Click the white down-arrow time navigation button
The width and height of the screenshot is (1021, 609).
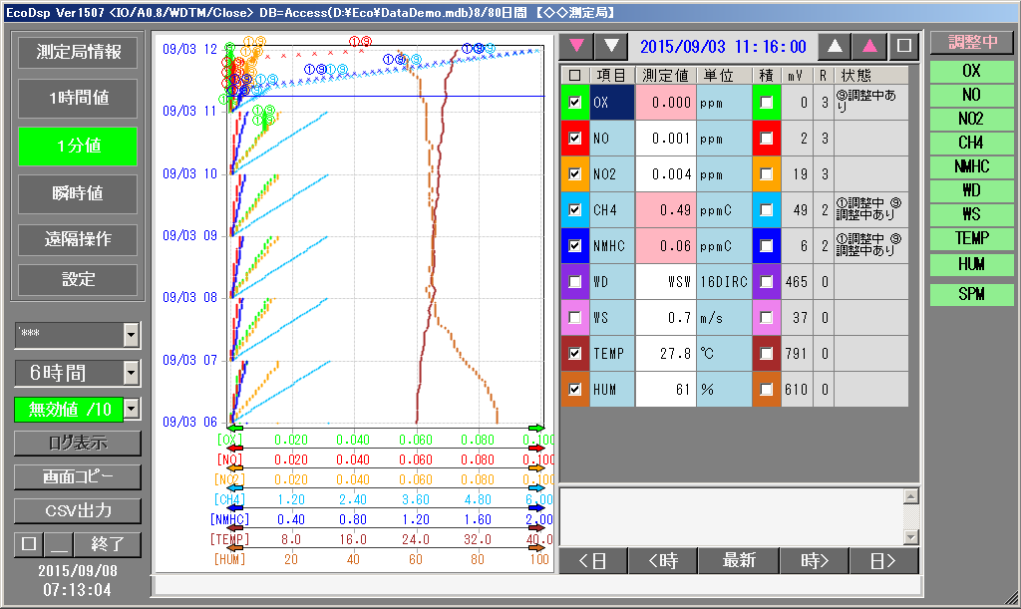[611, 46]
